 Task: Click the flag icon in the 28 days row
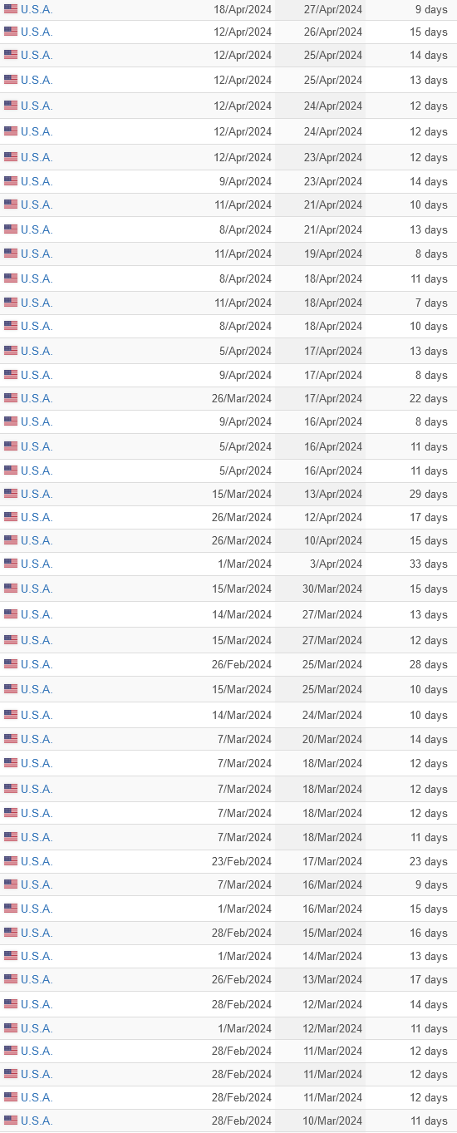tap(11, 664)
